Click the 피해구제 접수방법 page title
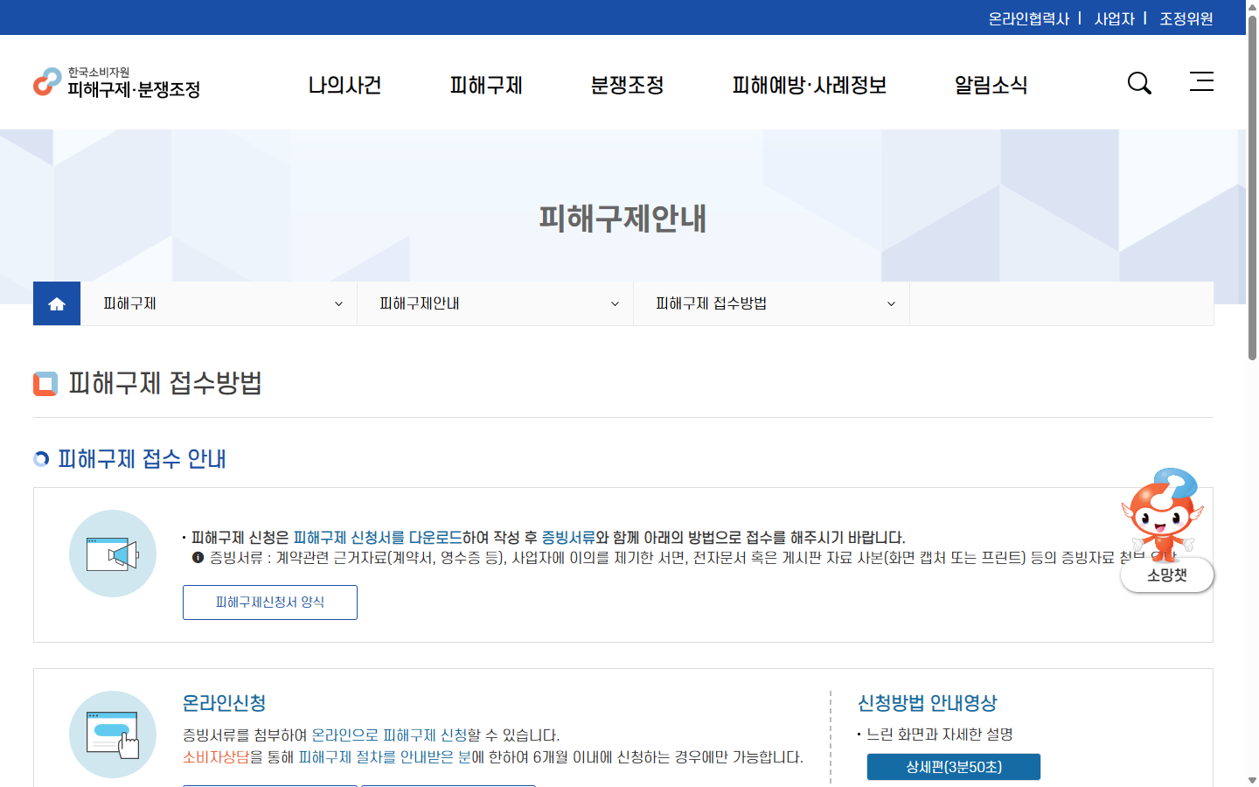 tap(165, 383)
